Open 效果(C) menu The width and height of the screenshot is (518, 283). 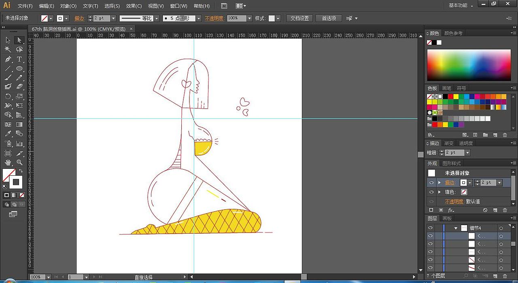pos(134,6)
